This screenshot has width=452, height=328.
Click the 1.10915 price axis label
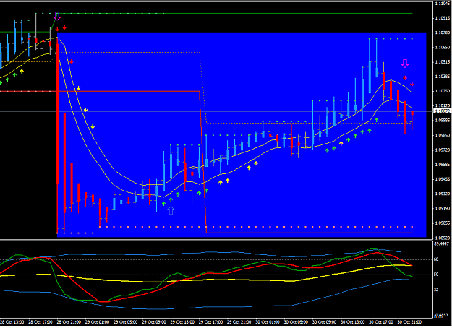point(443,18)
